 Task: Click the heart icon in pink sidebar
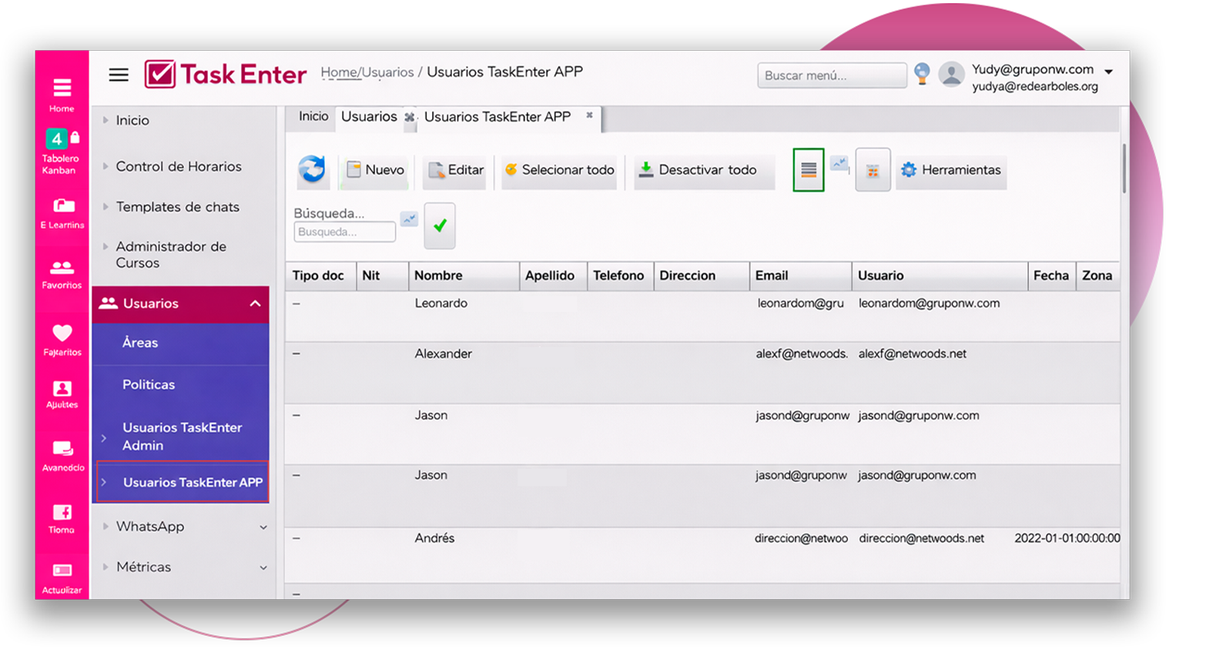tap(62, 339)
